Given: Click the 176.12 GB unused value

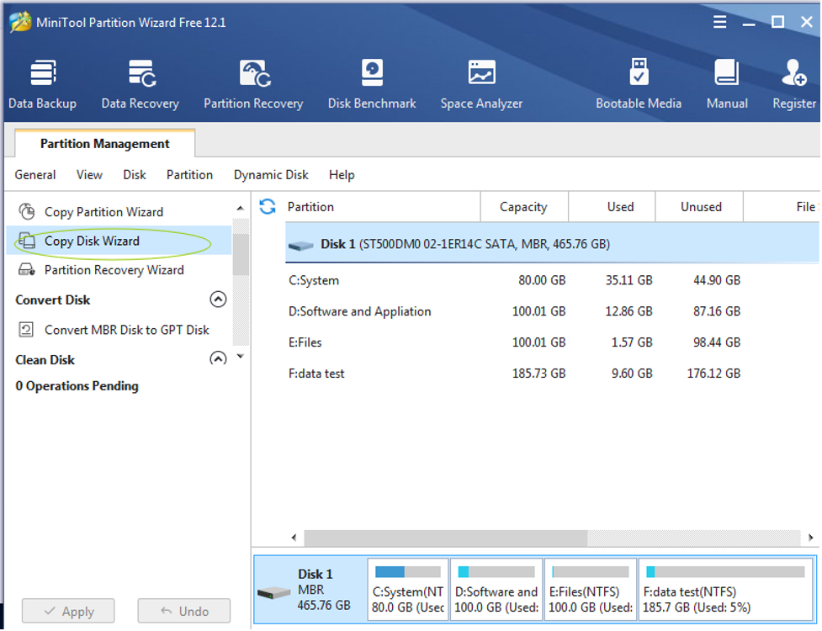Looking at the screenshot, I should (x=713, y=374).
